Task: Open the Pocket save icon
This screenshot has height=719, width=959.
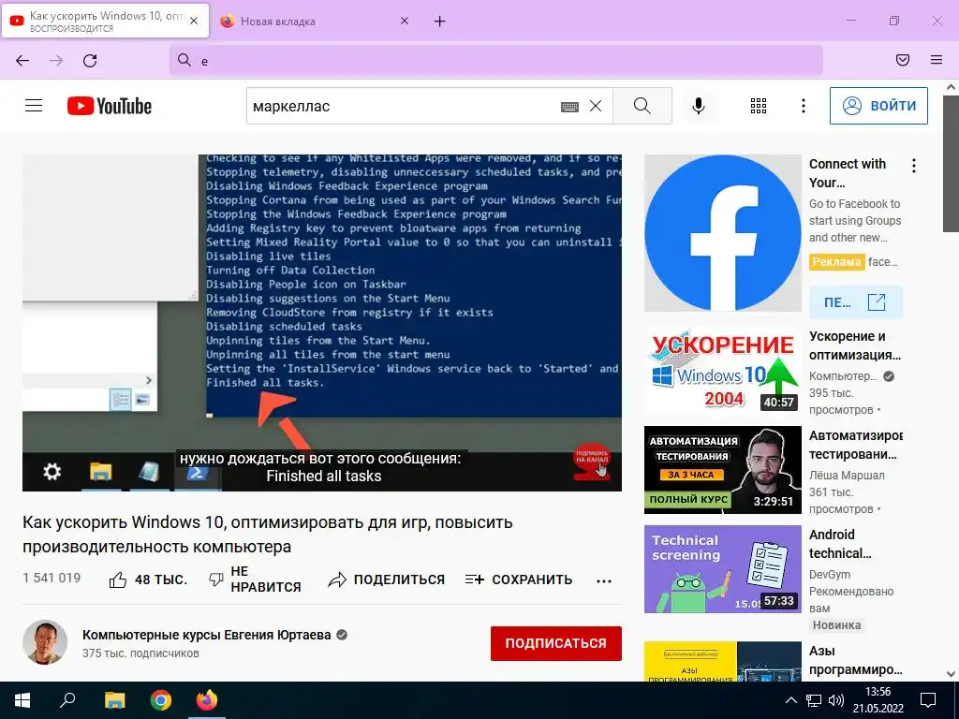Action: click(902, 60)
